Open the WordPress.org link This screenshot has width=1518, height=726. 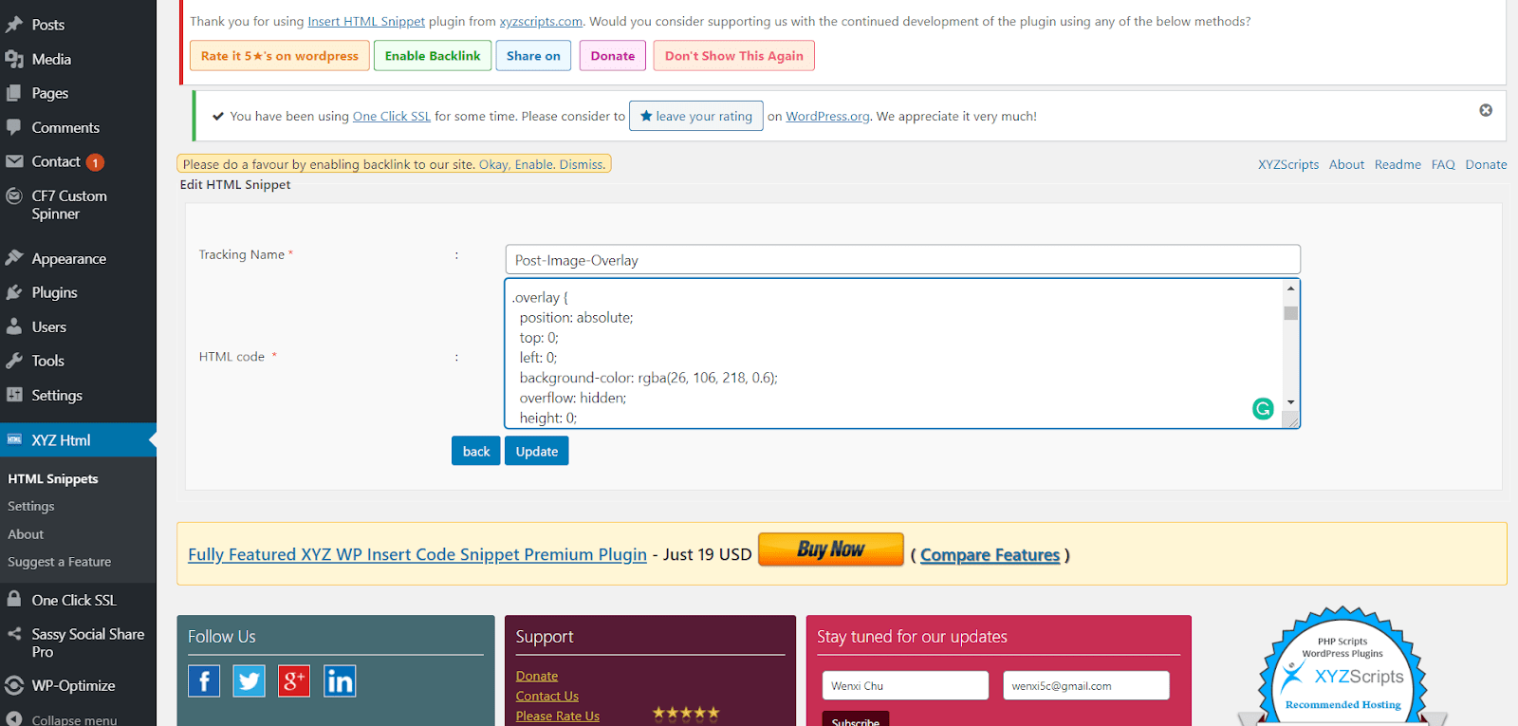click(x=827, y=116)
